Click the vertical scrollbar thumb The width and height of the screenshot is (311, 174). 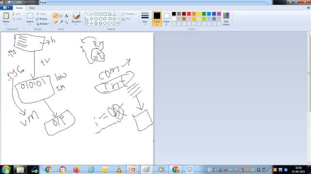point(309,73)
